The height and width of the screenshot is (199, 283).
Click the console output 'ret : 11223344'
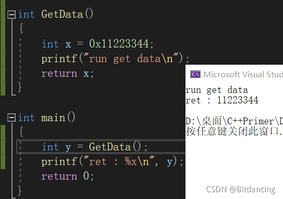(x=222, y=100)
